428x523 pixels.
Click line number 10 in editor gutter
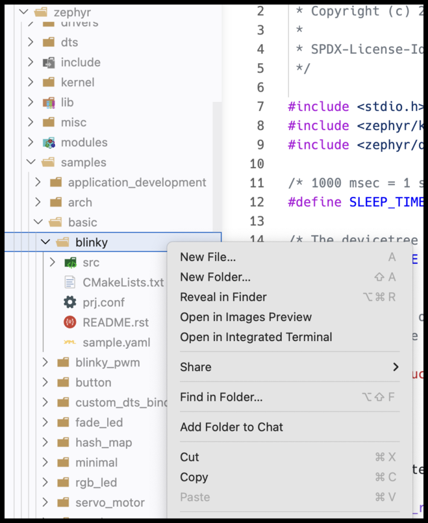click(257, 164)
